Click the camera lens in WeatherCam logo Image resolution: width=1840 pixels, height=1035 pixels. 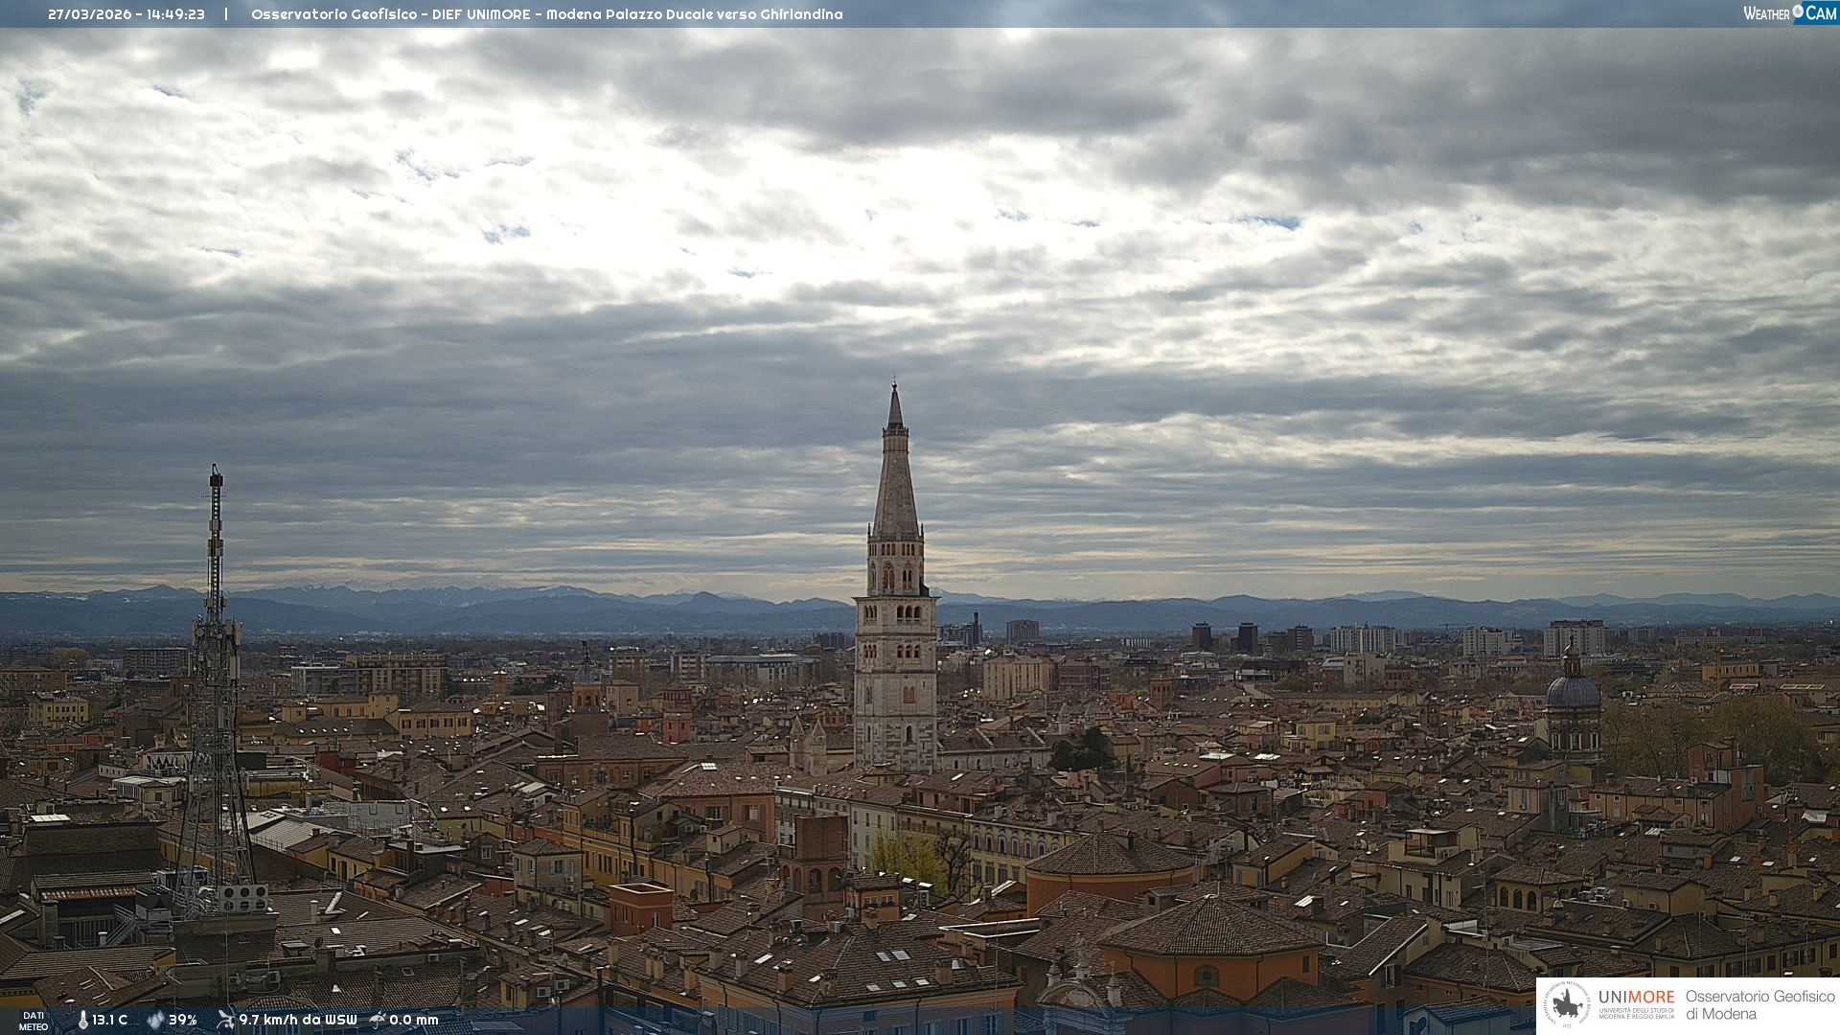pyautogui.click(x=1798, y=11)
